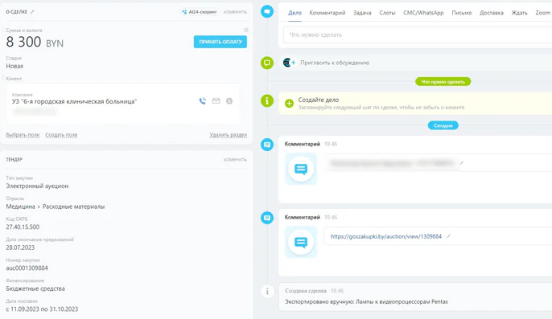Screen dimensions: 552x319
Task: Click the ПРИНЯТЬ ОПЛАТУ button
Action: (220, 42)
